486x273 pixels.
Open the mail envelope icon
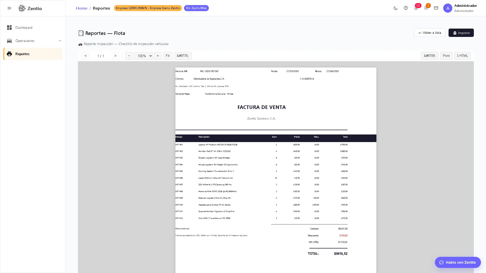click(436, 8)
